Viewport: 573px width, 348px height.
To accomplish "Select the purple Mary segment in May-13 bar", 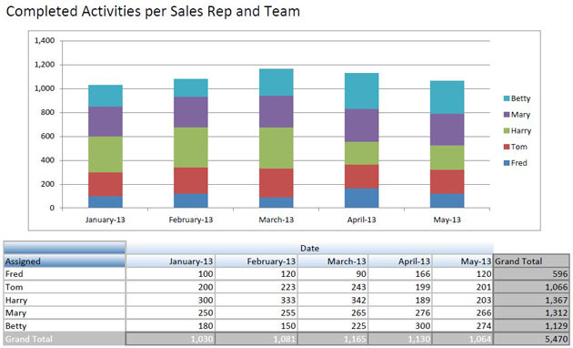I will click(447, 130).
